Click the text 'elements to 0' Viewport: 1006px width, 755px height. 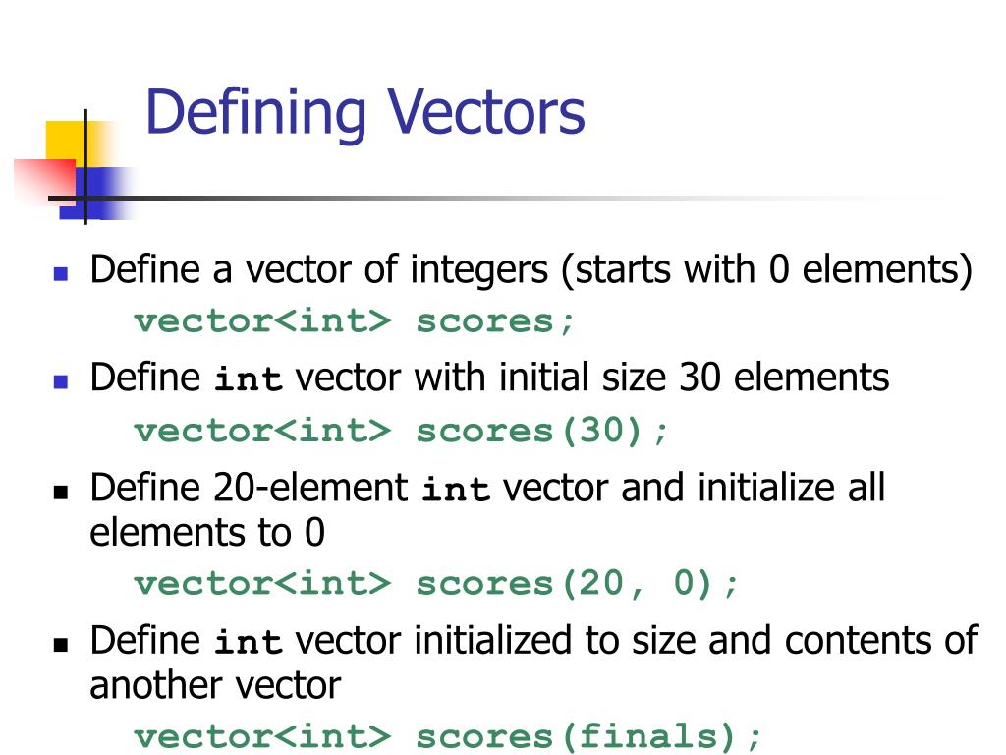click(207, 532)
